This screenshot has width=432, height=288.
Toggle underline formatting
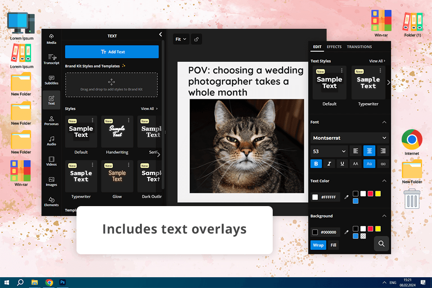[342, 164]
